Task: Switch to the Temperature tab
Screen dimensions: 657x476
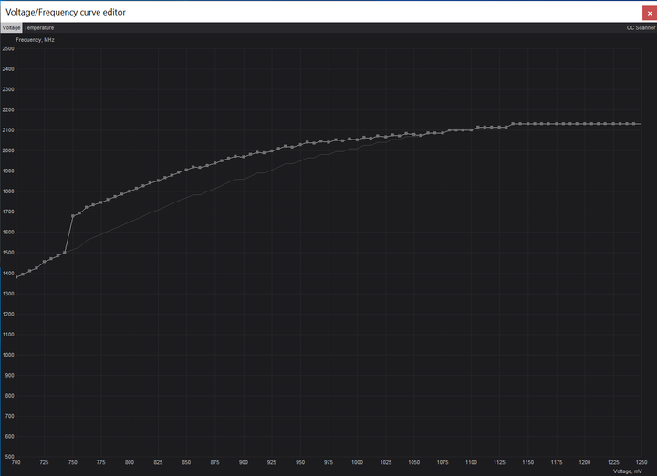Action: [x=39, y=27]
